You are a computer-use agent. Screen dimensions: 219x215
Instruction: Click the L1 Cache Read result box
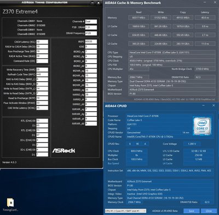coord(139,26)
